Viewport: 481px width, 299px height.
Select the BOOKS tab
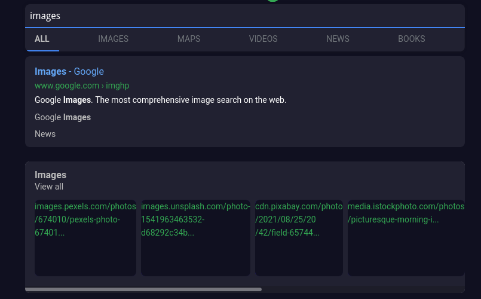411,39
